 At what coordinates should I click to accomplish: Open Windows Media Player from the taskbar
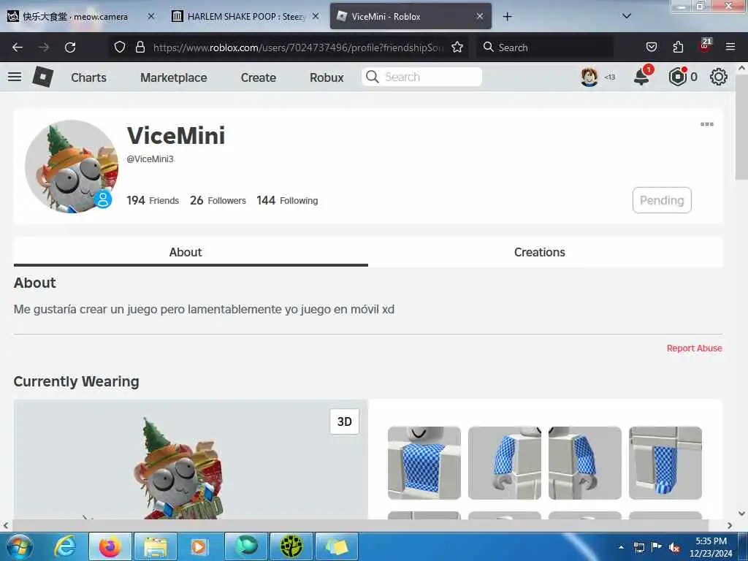200,546
